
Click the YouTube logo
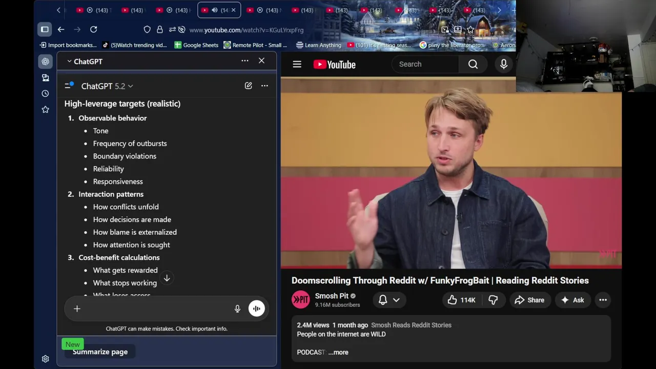tap(335, 64)
